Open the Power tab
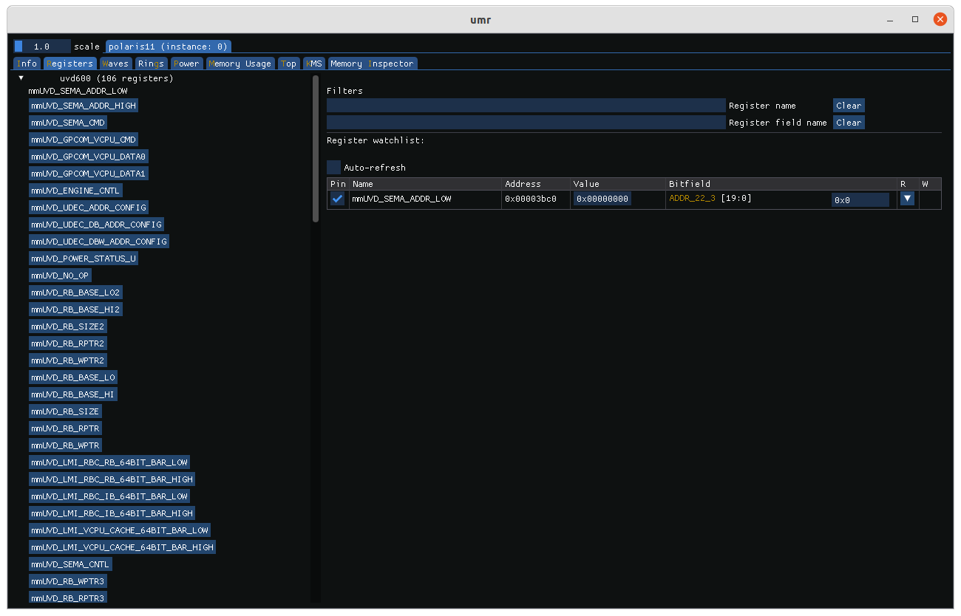The height and width of the screenshot is (616, 961). (186, 64)
